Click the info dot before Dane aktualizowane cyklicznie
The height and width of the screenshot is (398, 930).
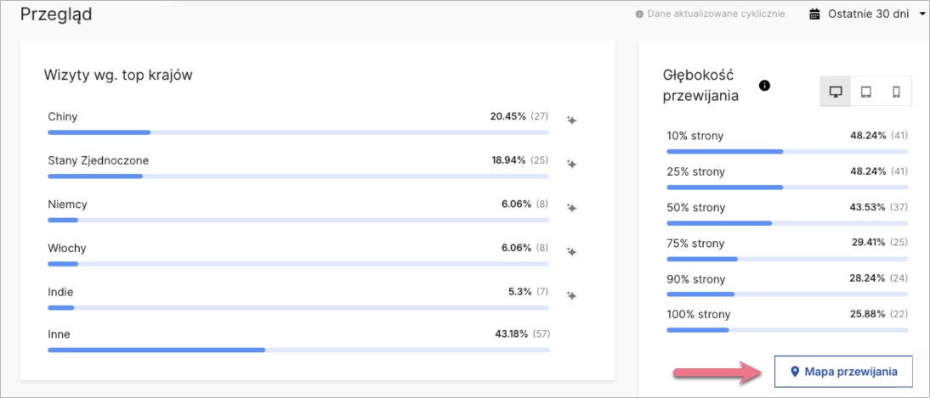640,15
